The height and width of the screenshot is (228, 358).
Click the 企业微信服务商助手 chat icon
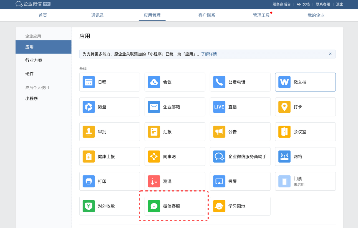pos(219,157)
